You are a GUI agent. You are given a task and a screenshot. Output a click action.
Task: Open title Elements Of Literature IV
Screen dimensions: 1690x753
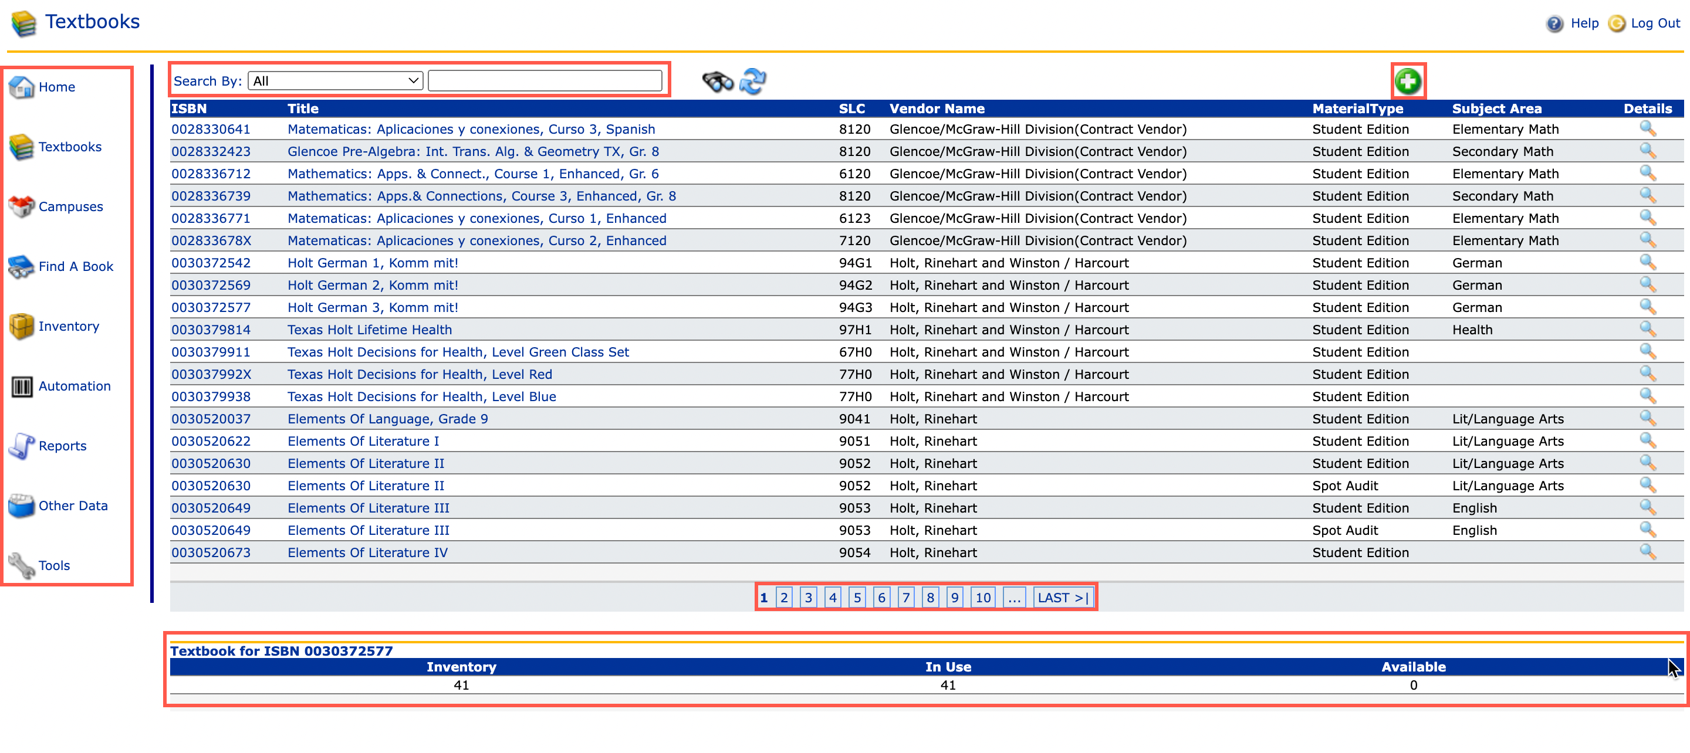coord(367,552)
